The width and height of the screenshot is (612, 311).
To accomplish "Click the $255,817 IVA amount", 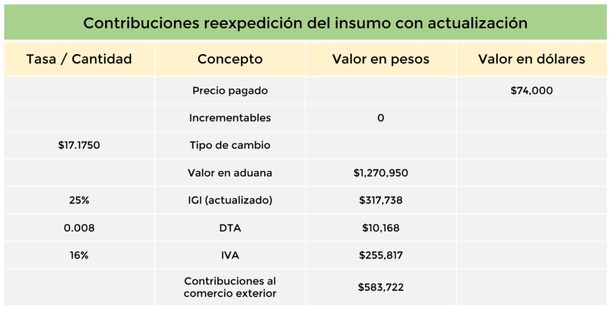I will click(381, 255).
